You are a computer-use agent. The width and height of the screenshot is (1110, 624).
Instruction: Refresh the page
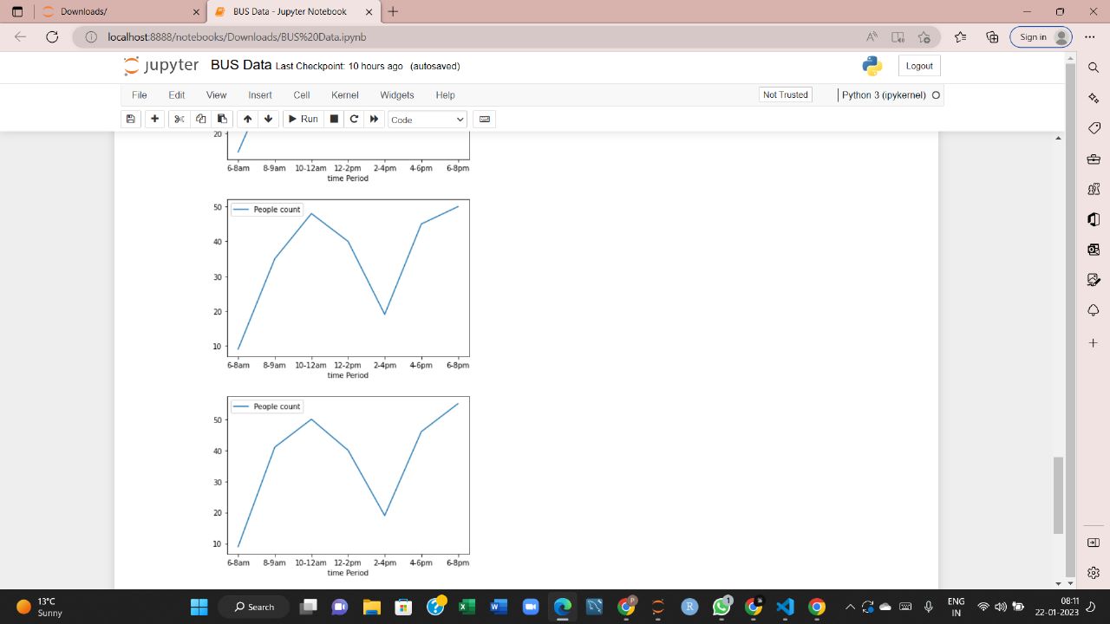point(52,37)
